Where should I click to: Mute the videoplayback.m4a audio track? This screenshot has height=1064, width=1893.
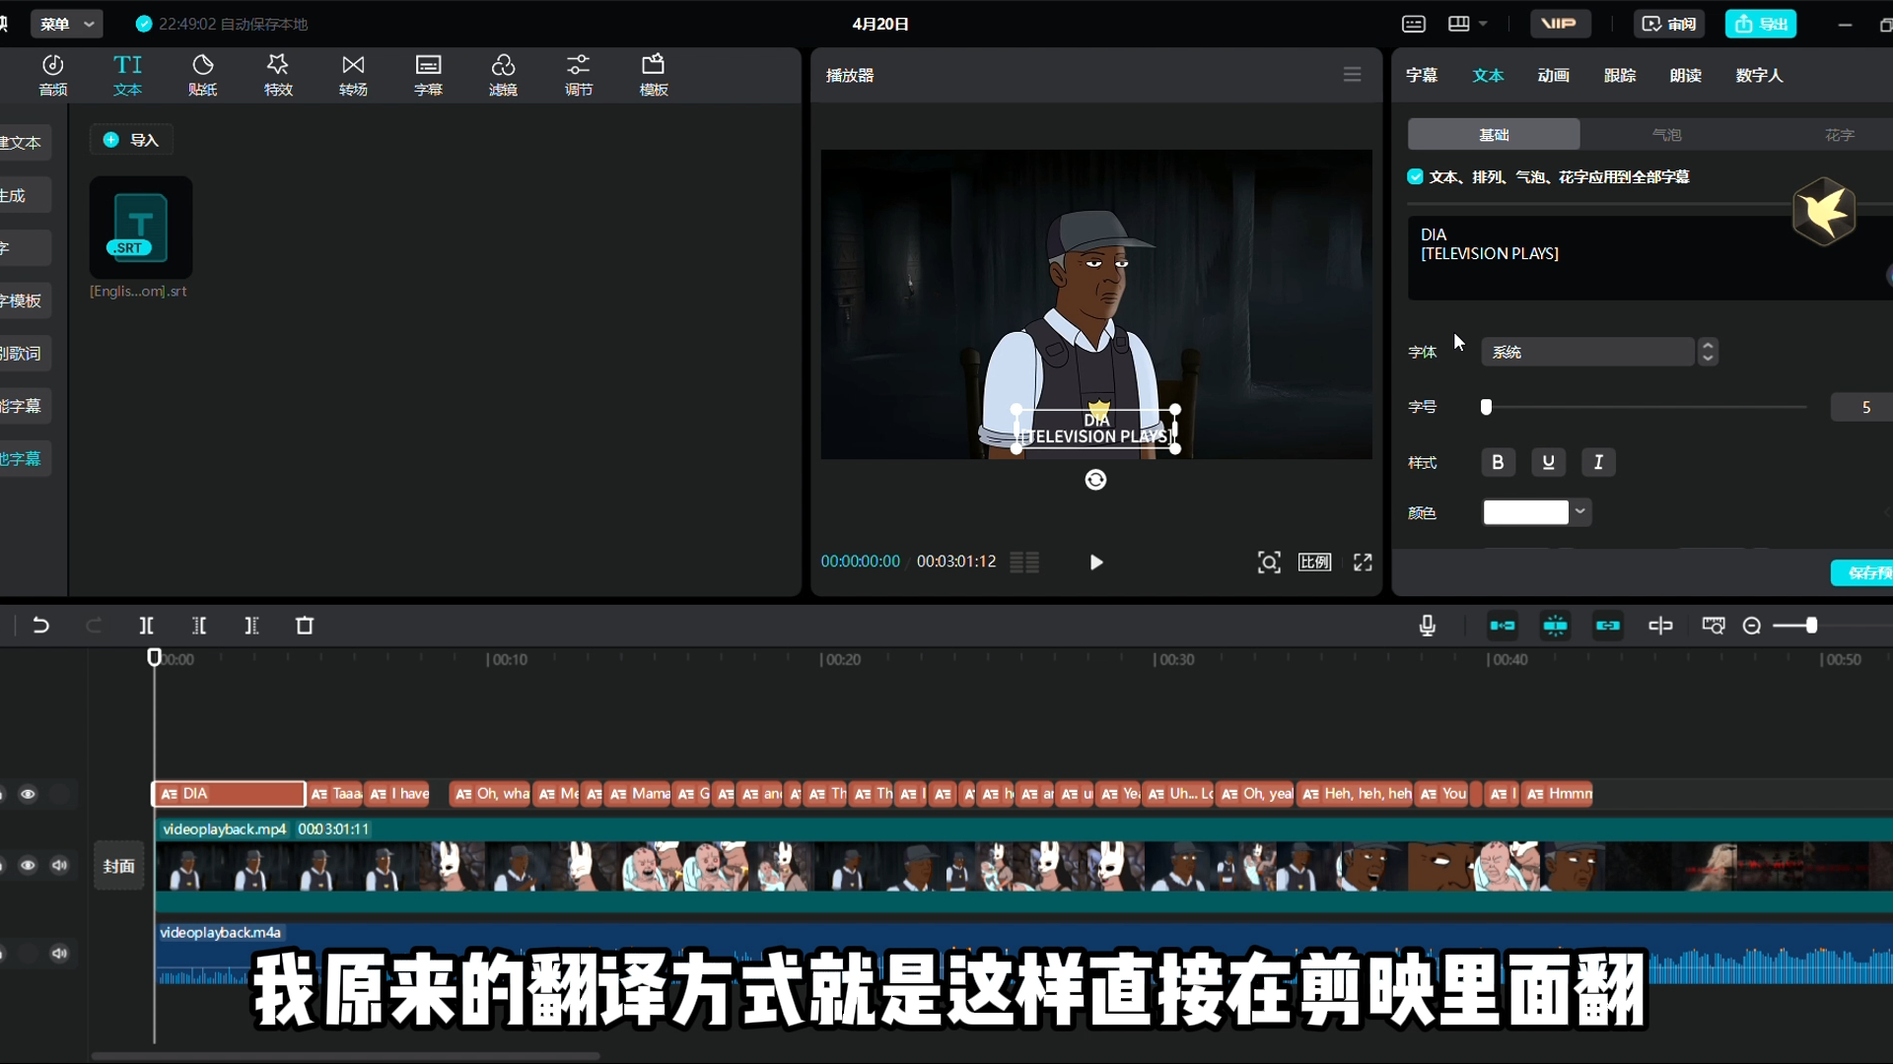point(60,953)
